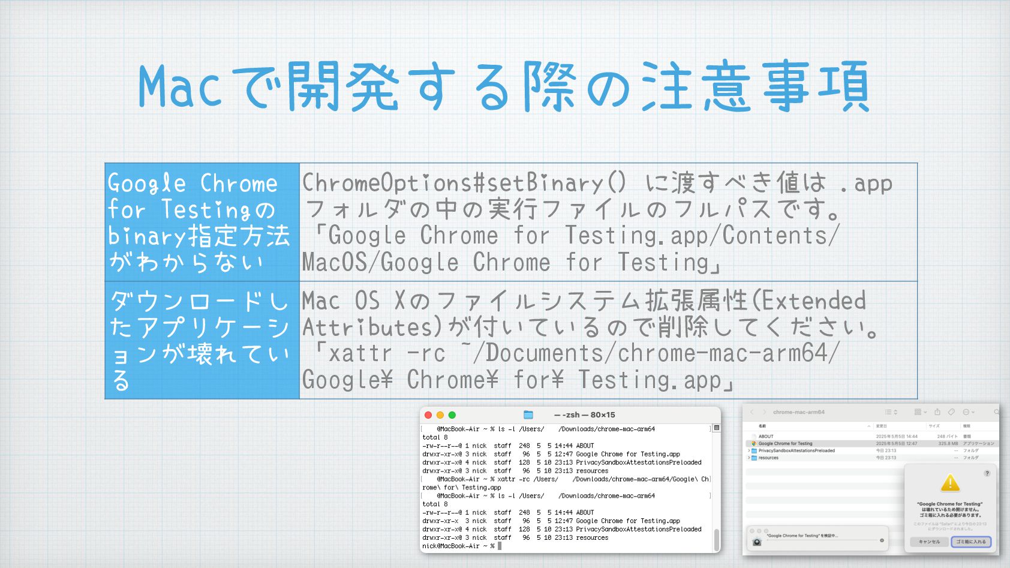This screenshot has width=1010, height=568.
Task: Expand the resources folder in Finder
Action: [749, 458]
